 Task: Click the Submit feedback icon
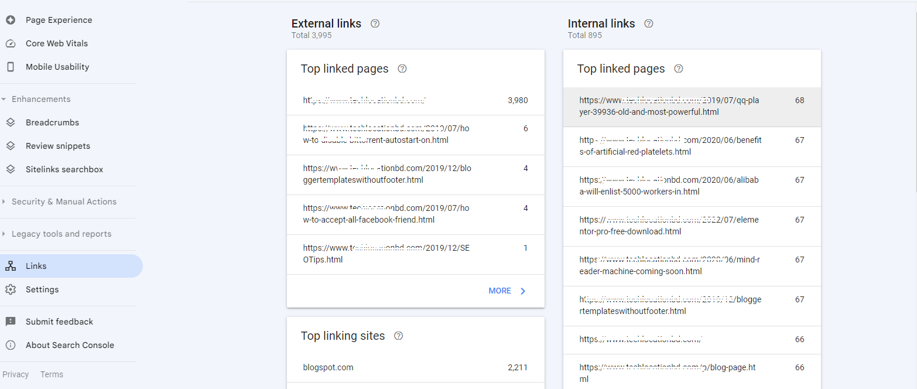pyautogui.click(x=11, y=322)
